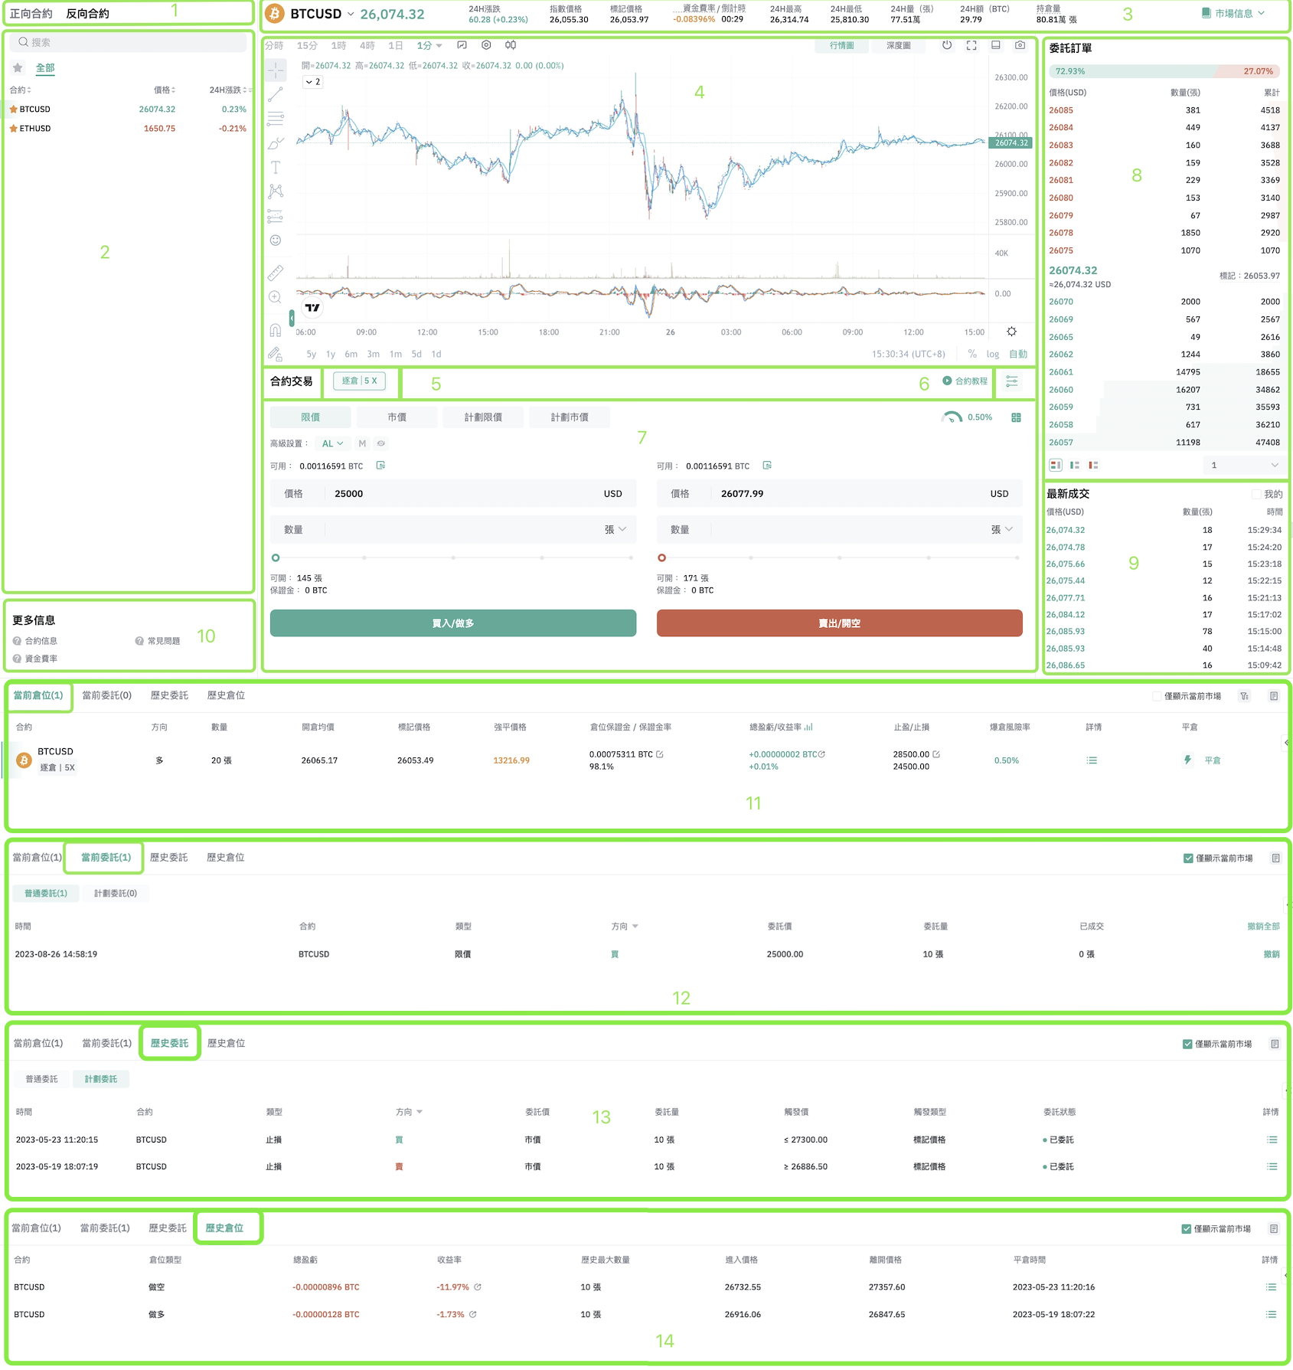Viewport: 1293px width, 1370px height.
Task: Click the chart reset power icon
Action: click(947, 45)
